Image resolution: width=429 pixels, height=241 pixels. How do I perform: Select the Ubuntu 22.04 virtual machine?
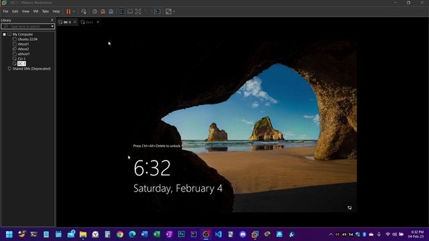[x=27, y=39]
